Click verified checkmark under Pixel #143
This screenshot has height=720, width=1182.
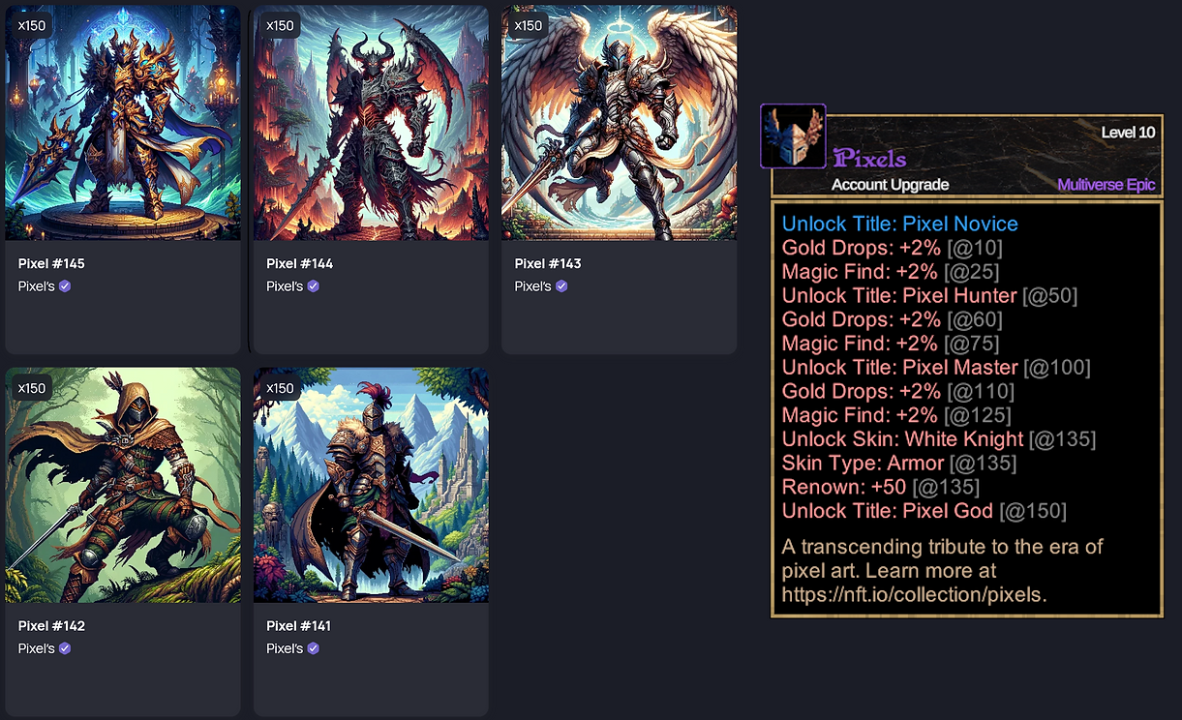click(x=561, y=286)
